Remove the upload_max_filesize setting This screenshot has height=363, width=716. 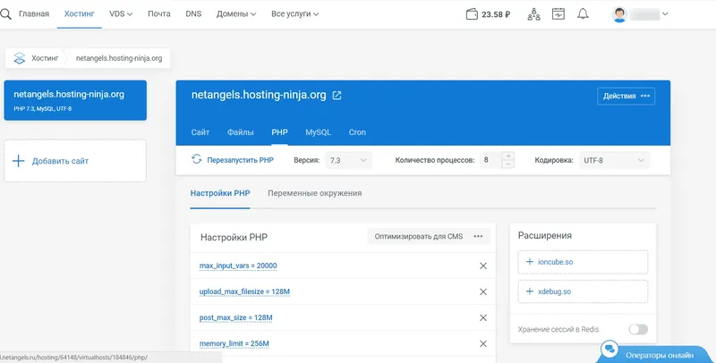tap(483, 291)
